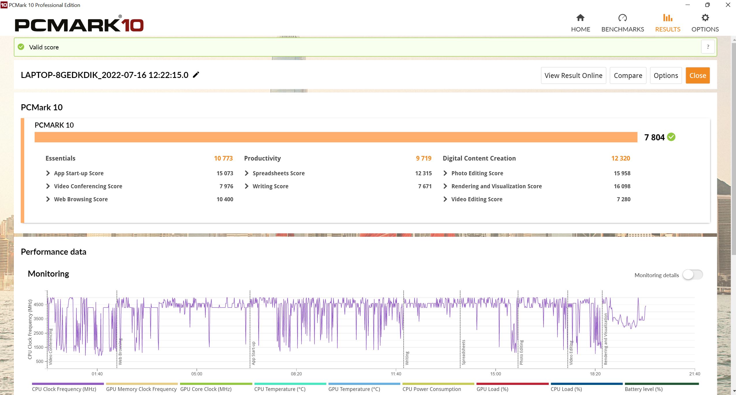
Task: Expand Photo Editing Score details
Action: tap(445, 173)
